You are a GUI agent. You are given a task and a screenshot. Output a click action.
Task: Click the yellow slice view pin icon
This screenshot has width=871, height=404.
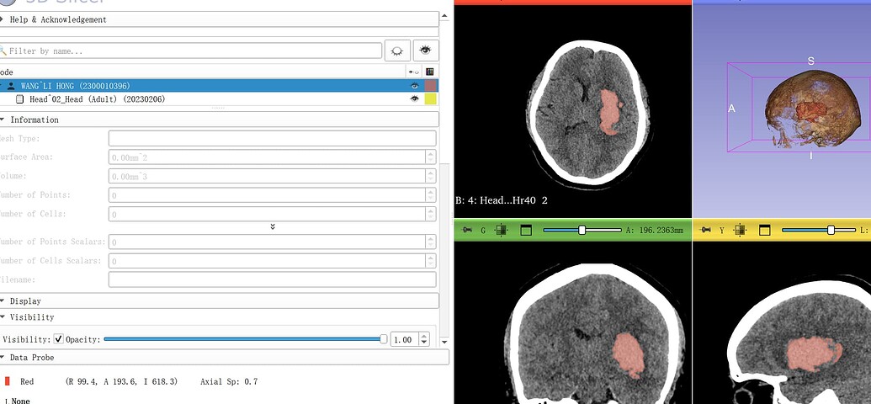click(705, 230)
